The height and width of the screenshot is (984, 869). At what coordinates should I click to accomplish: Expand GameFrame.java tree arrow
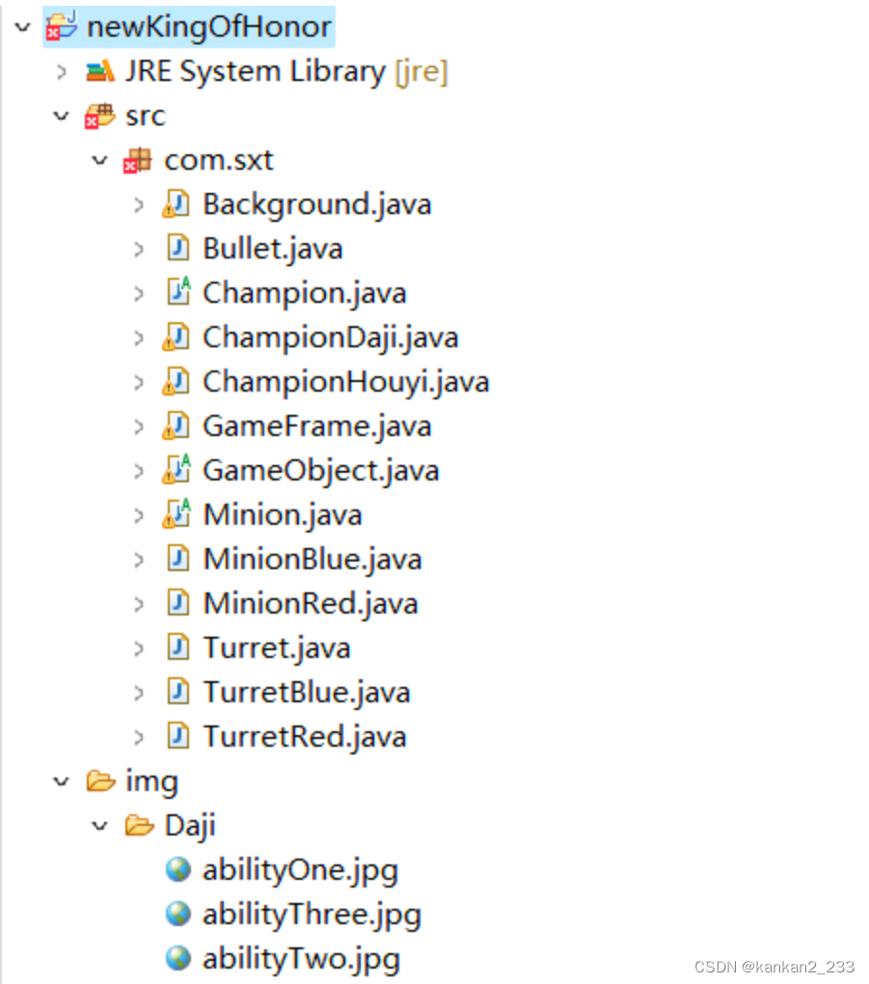(139, 426)
